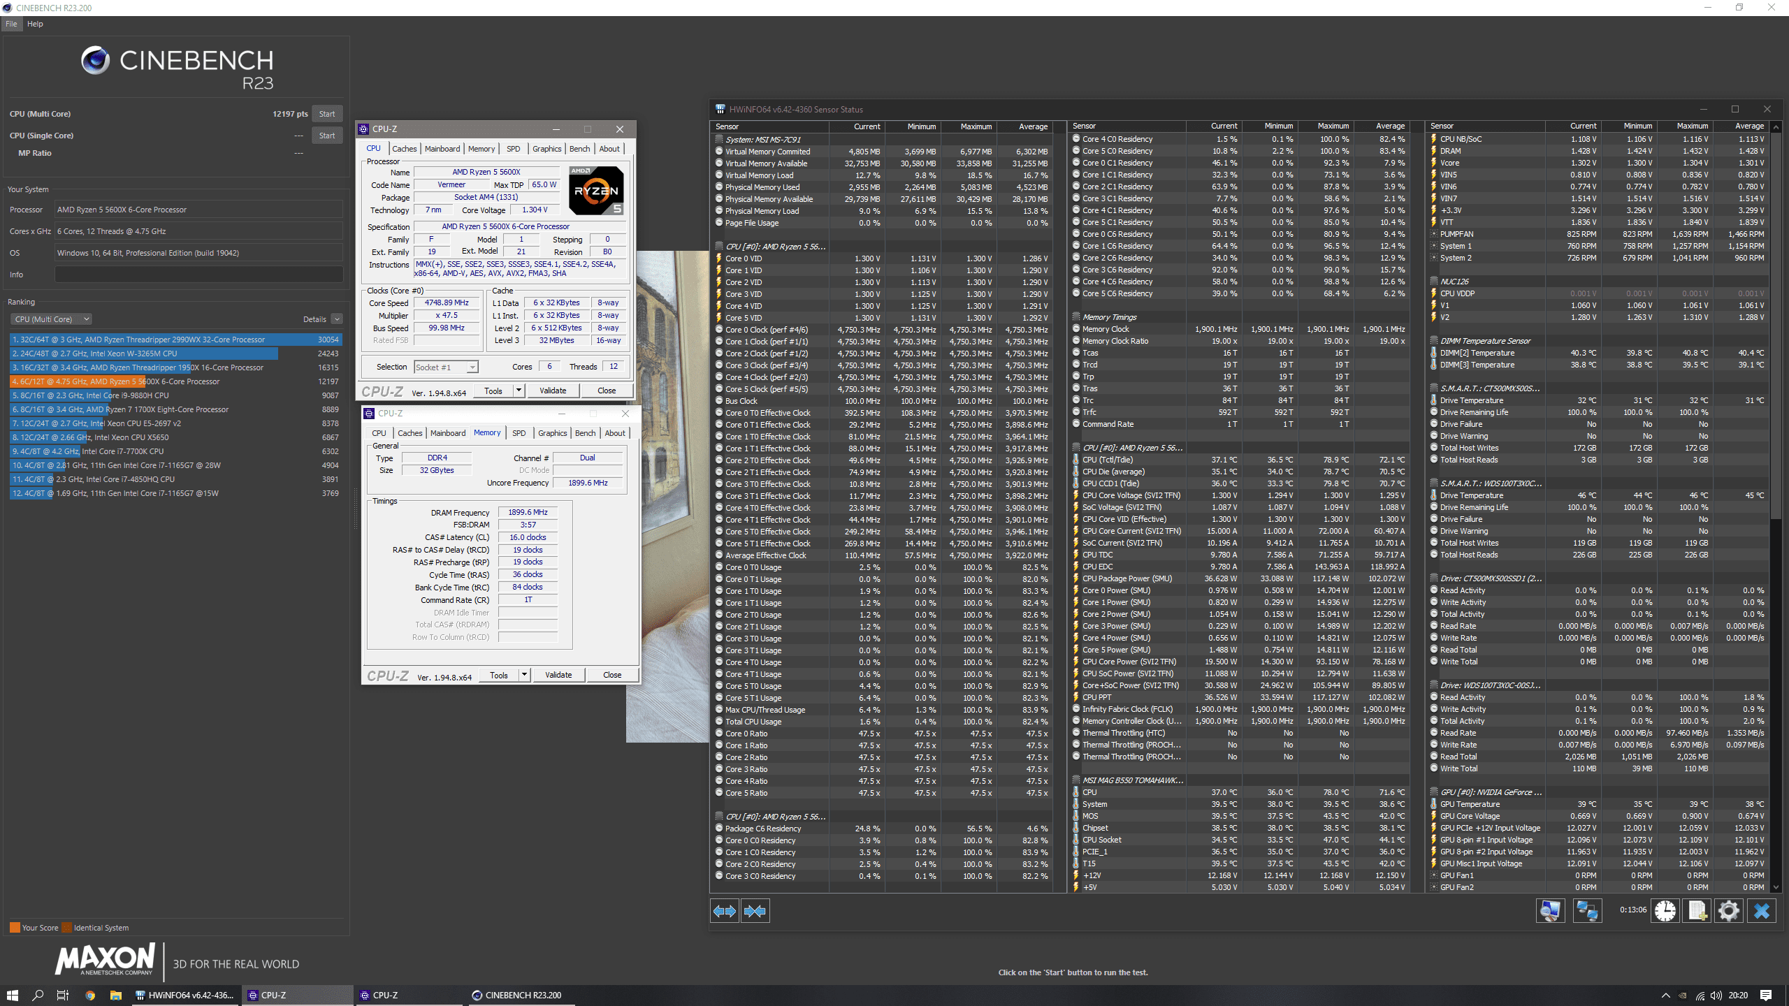
Task: Open Tools dropdown arrow in CPU-Z processor window
Action: pos(519,391)
